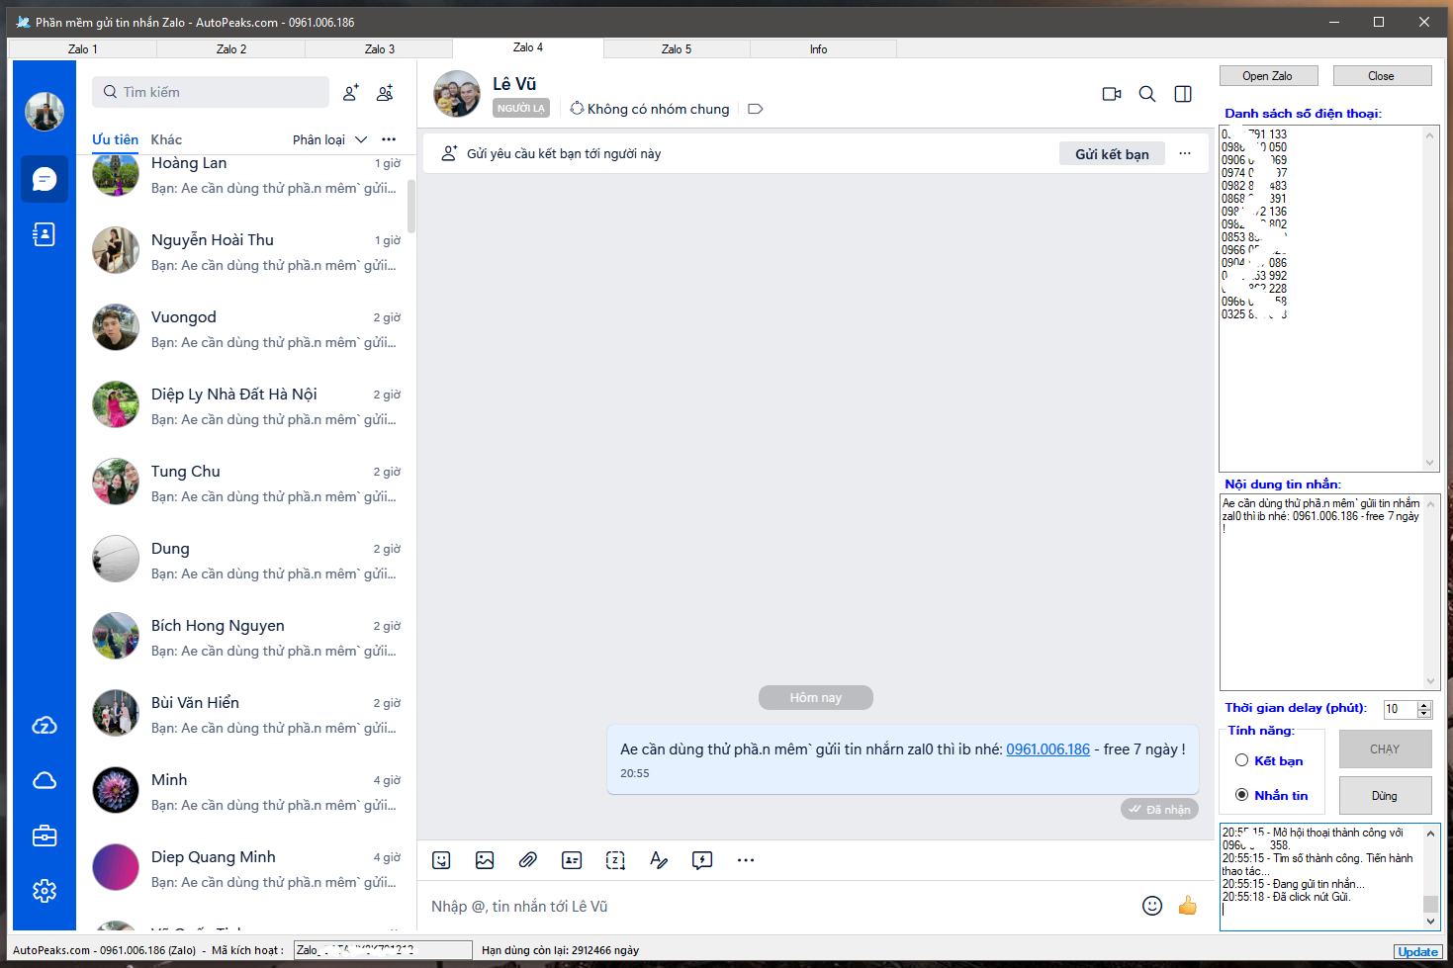Screen dimensions: 1453x968
Task: Open the sticker picker in chat toolbar
Action: tap(441, 860)
